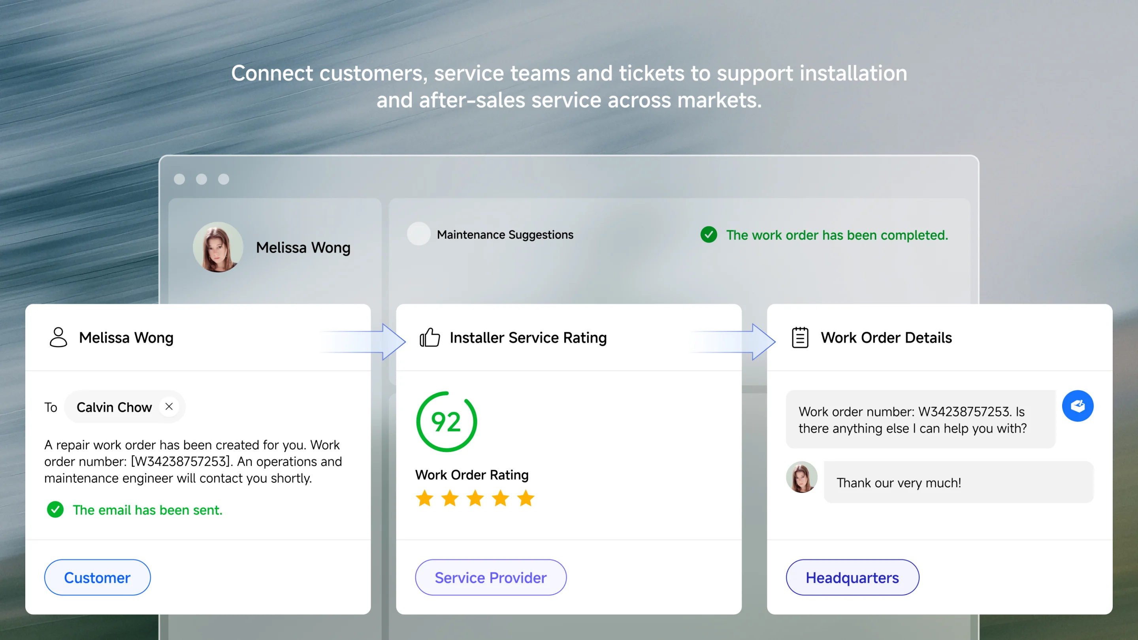Click the second rating star
Viewport: 1138px width, 640px height.
coord(450,498)
